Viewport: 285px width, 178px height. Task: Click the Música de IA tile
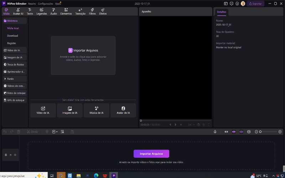tap(97, 110)
